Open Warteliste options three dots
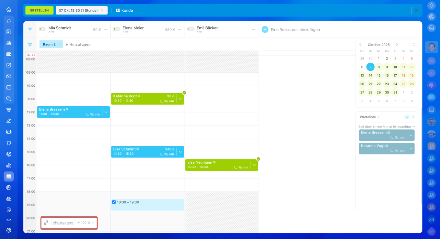This screenshot has width=440, height=239. pyautogui.click(x=413, y=127)
